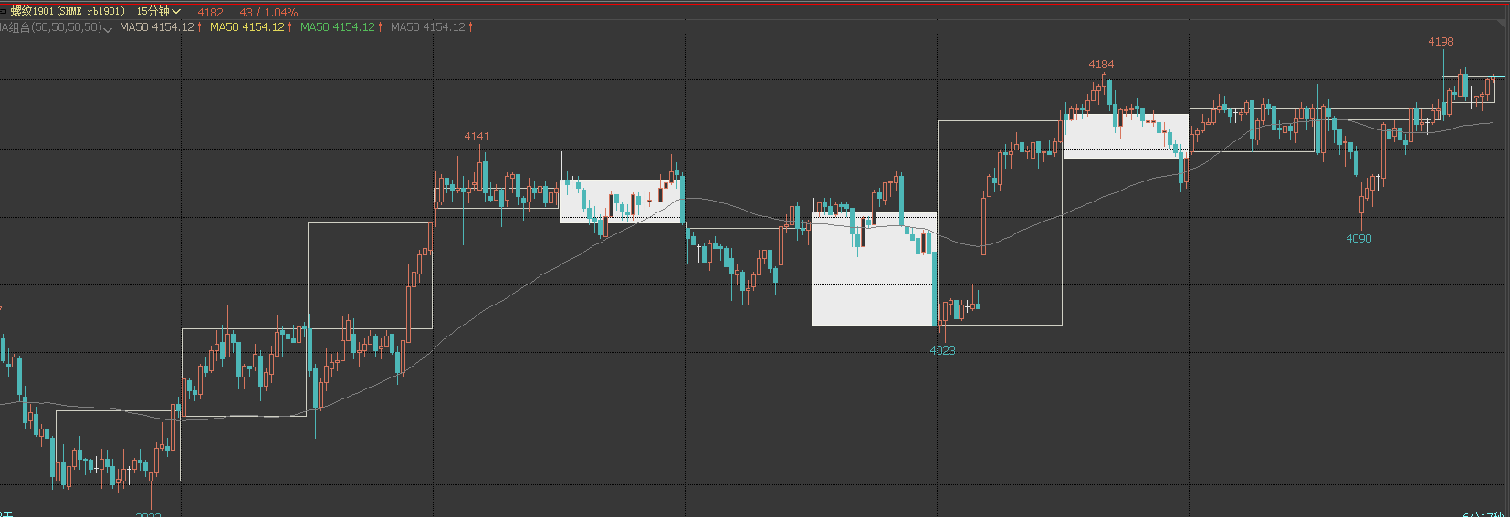This screenshot has height=517, width=1510.
Task: Click the 4141 high price label
Action: click(x=477, y=137)
